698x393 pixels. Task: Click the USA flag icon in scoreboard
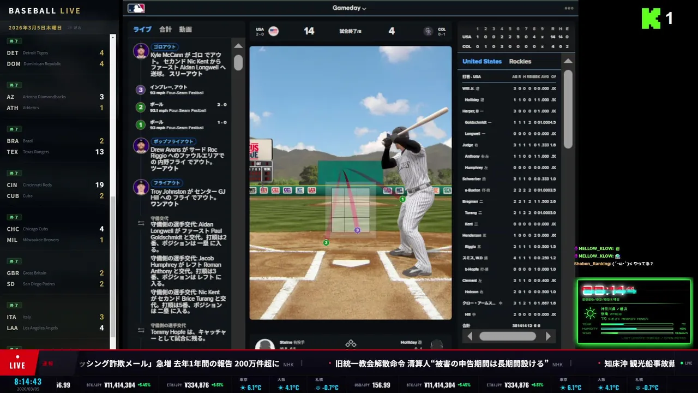point(274,31)
